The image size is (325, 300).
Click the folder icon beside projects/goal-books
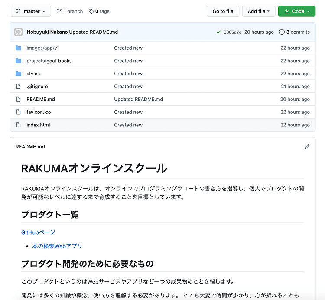tap(19, 61)
